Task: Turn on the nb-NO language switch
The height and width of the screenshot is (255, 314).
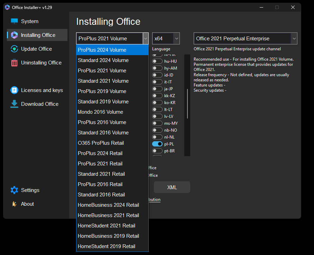Action: pyautogui.click(x=157, y=130)
